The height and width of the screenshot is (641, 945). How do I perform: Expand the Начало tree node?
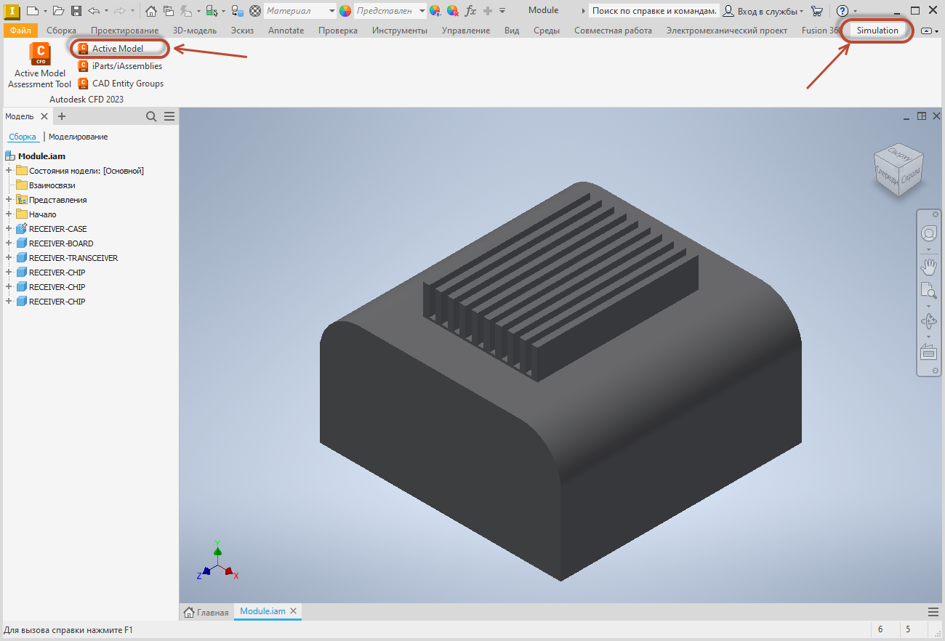9,214
